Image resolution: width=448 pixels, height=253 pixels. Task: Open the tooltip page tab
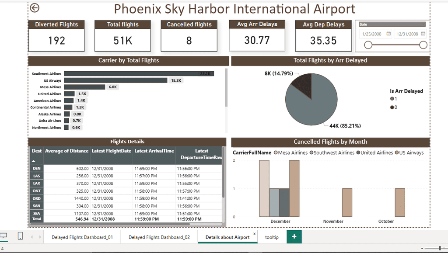click(272, 237)
